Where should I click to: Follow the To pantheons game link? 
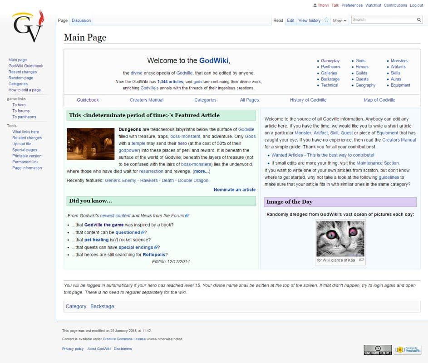click(x=24, y=117)
